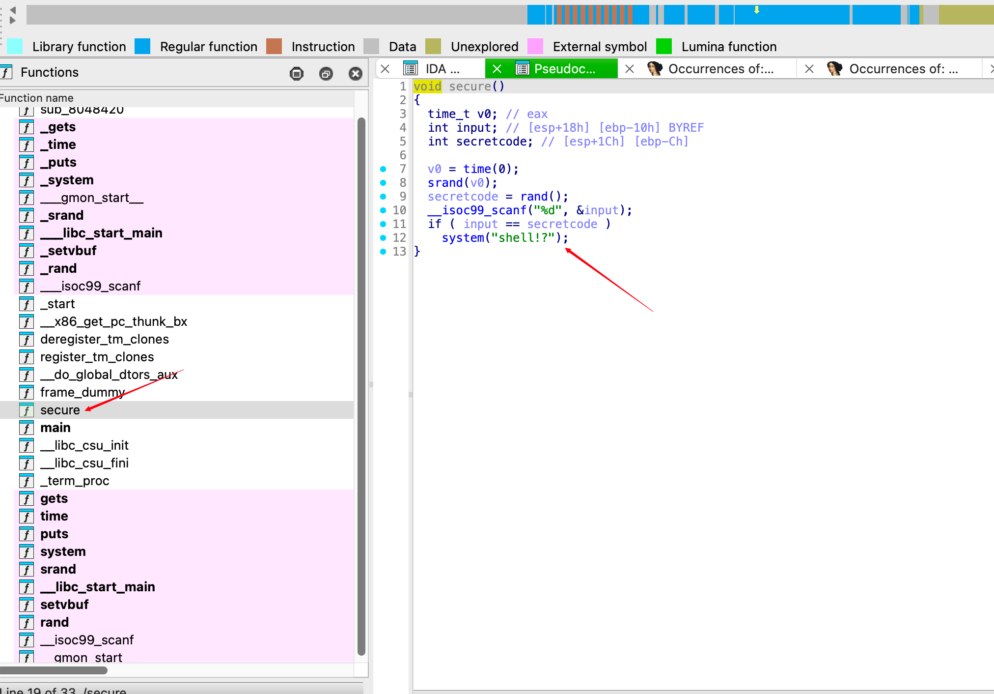Click the navigation band left arrow
Screen dimensions: 994x694
(13, 10)
